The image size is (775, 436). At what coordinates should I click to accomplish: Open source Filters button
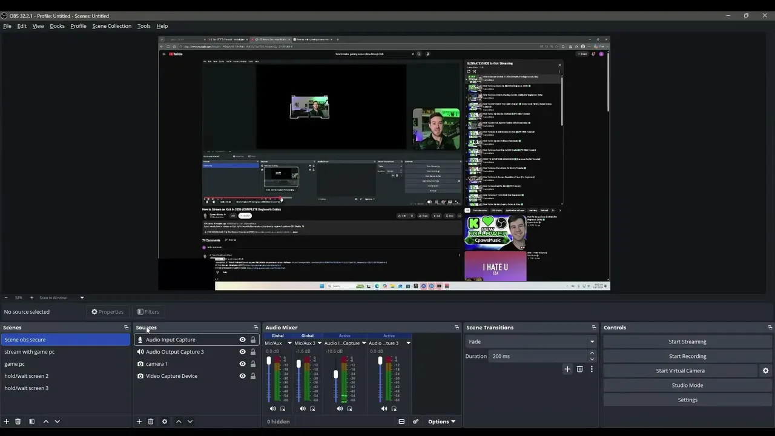[x=148, y=312]
